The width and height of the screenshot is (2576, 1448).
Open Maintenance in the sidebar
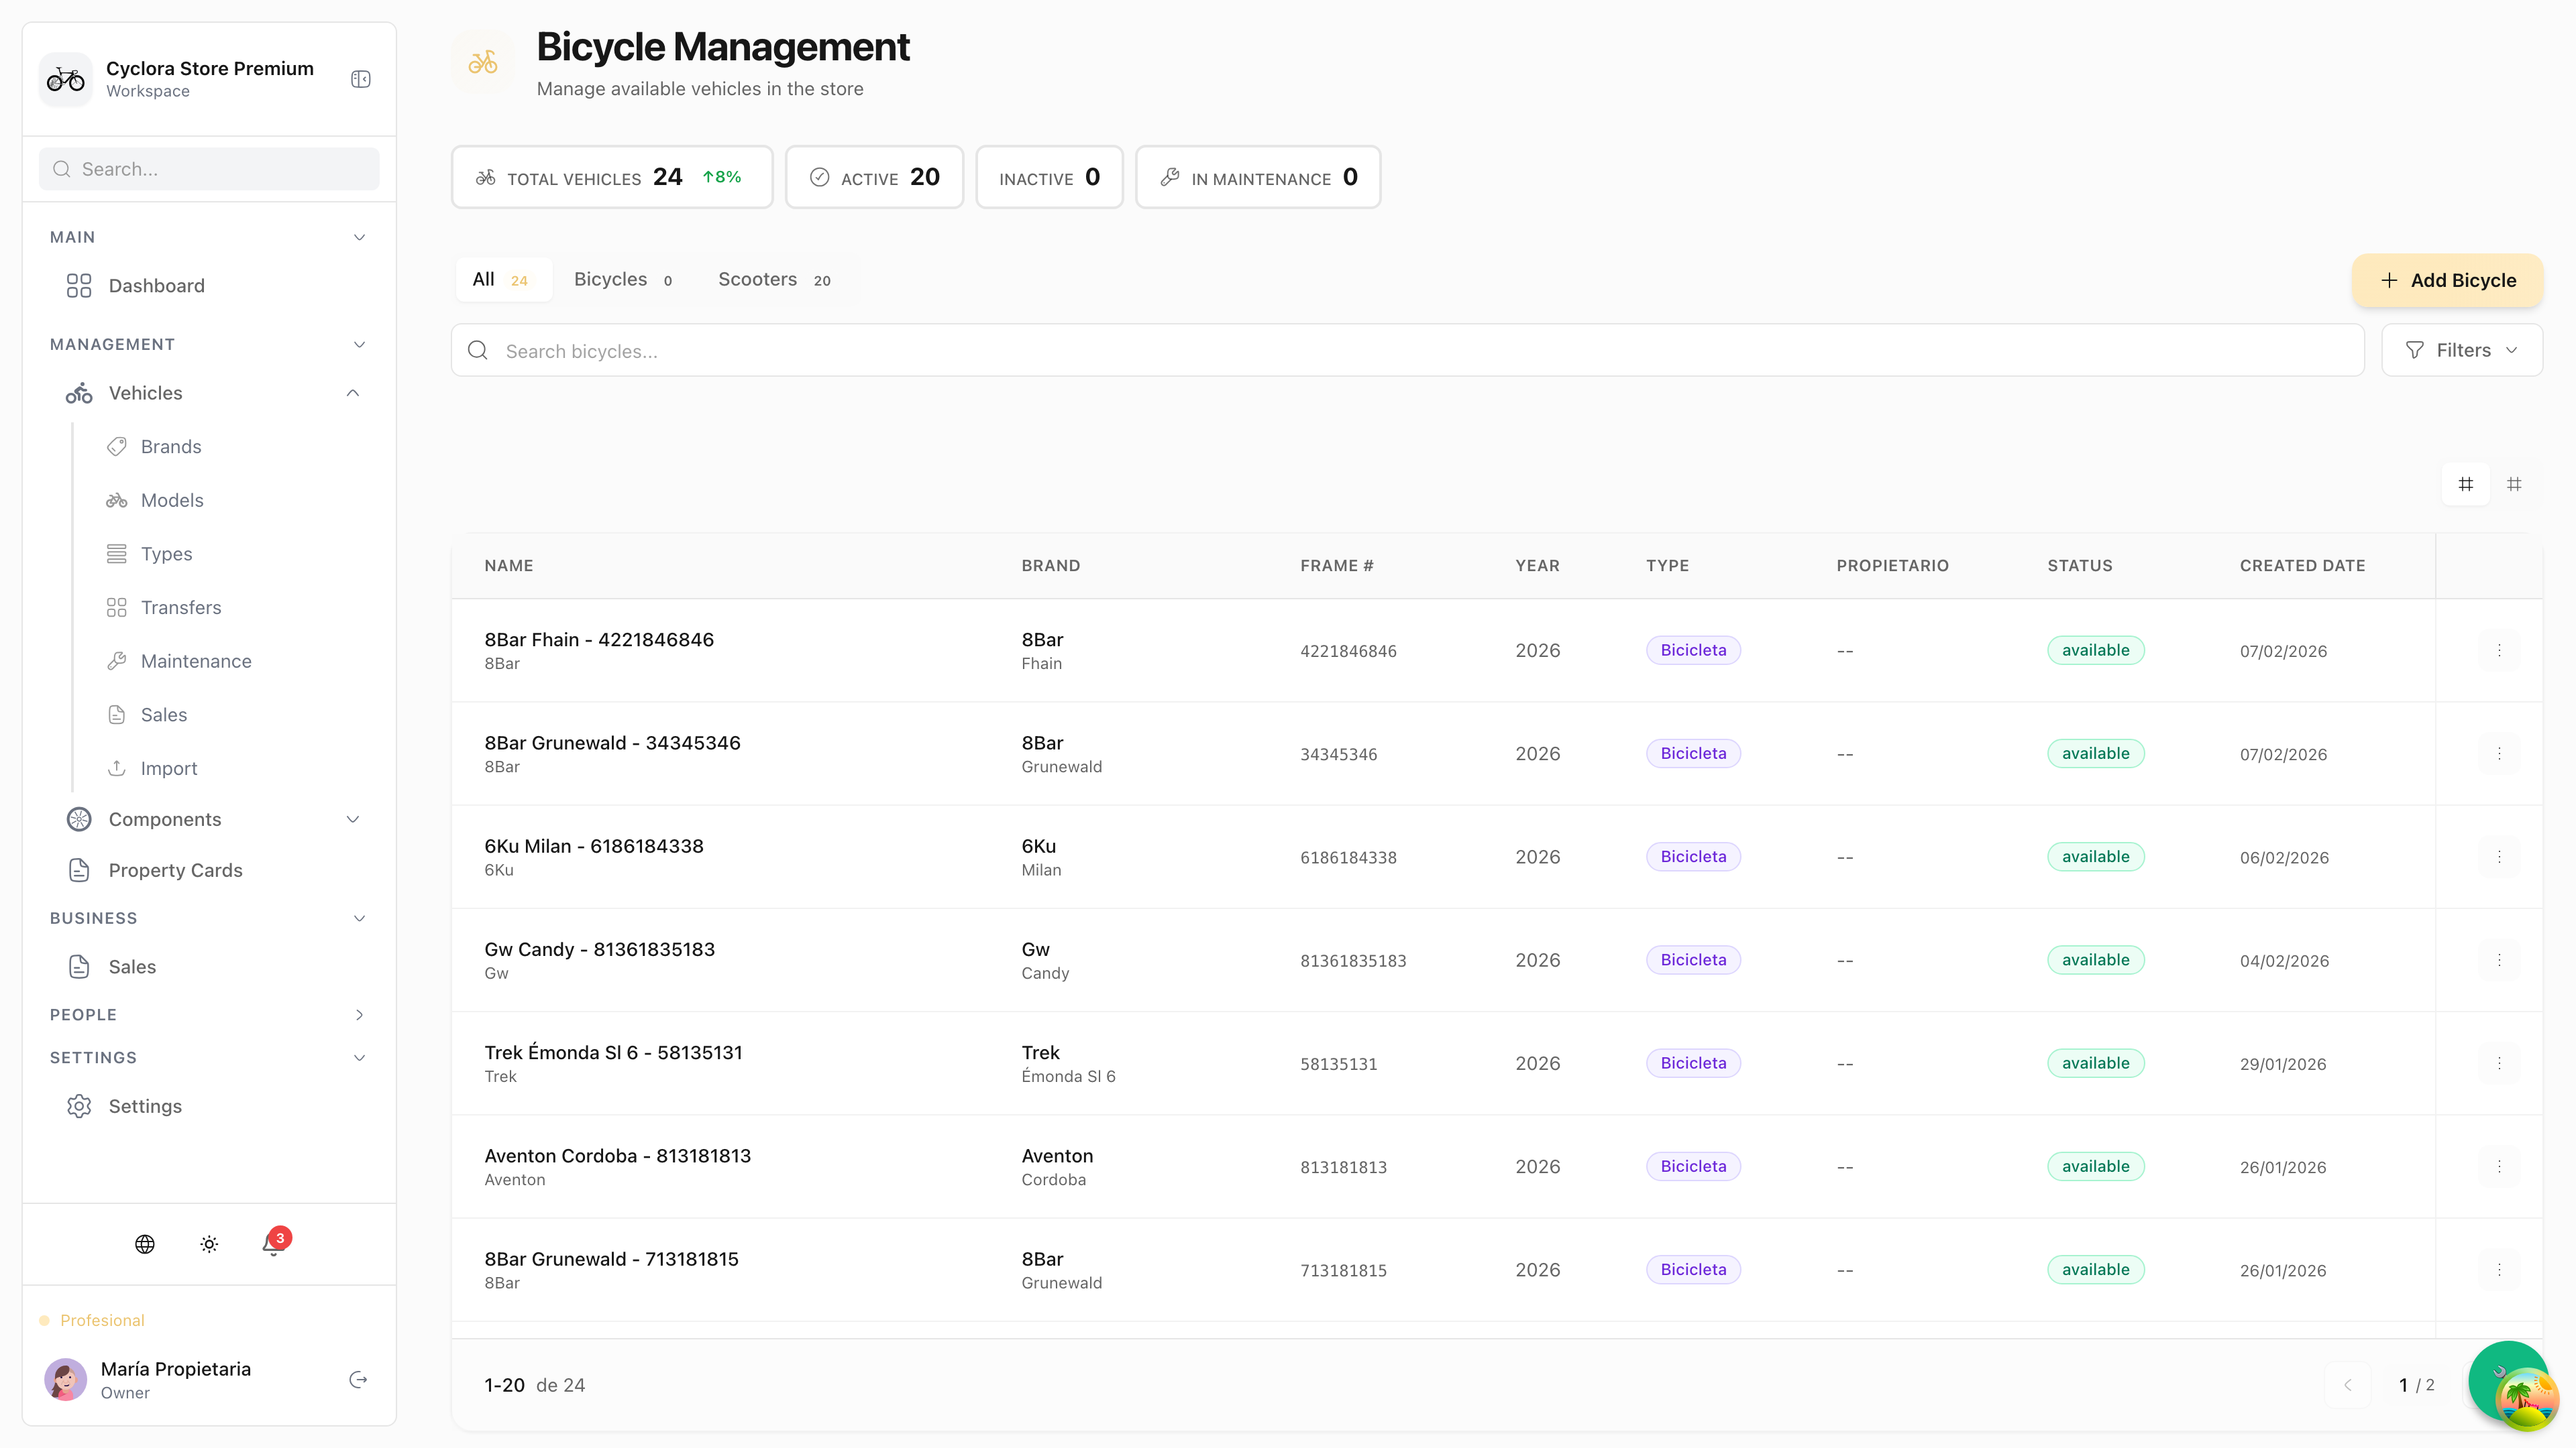196,662
